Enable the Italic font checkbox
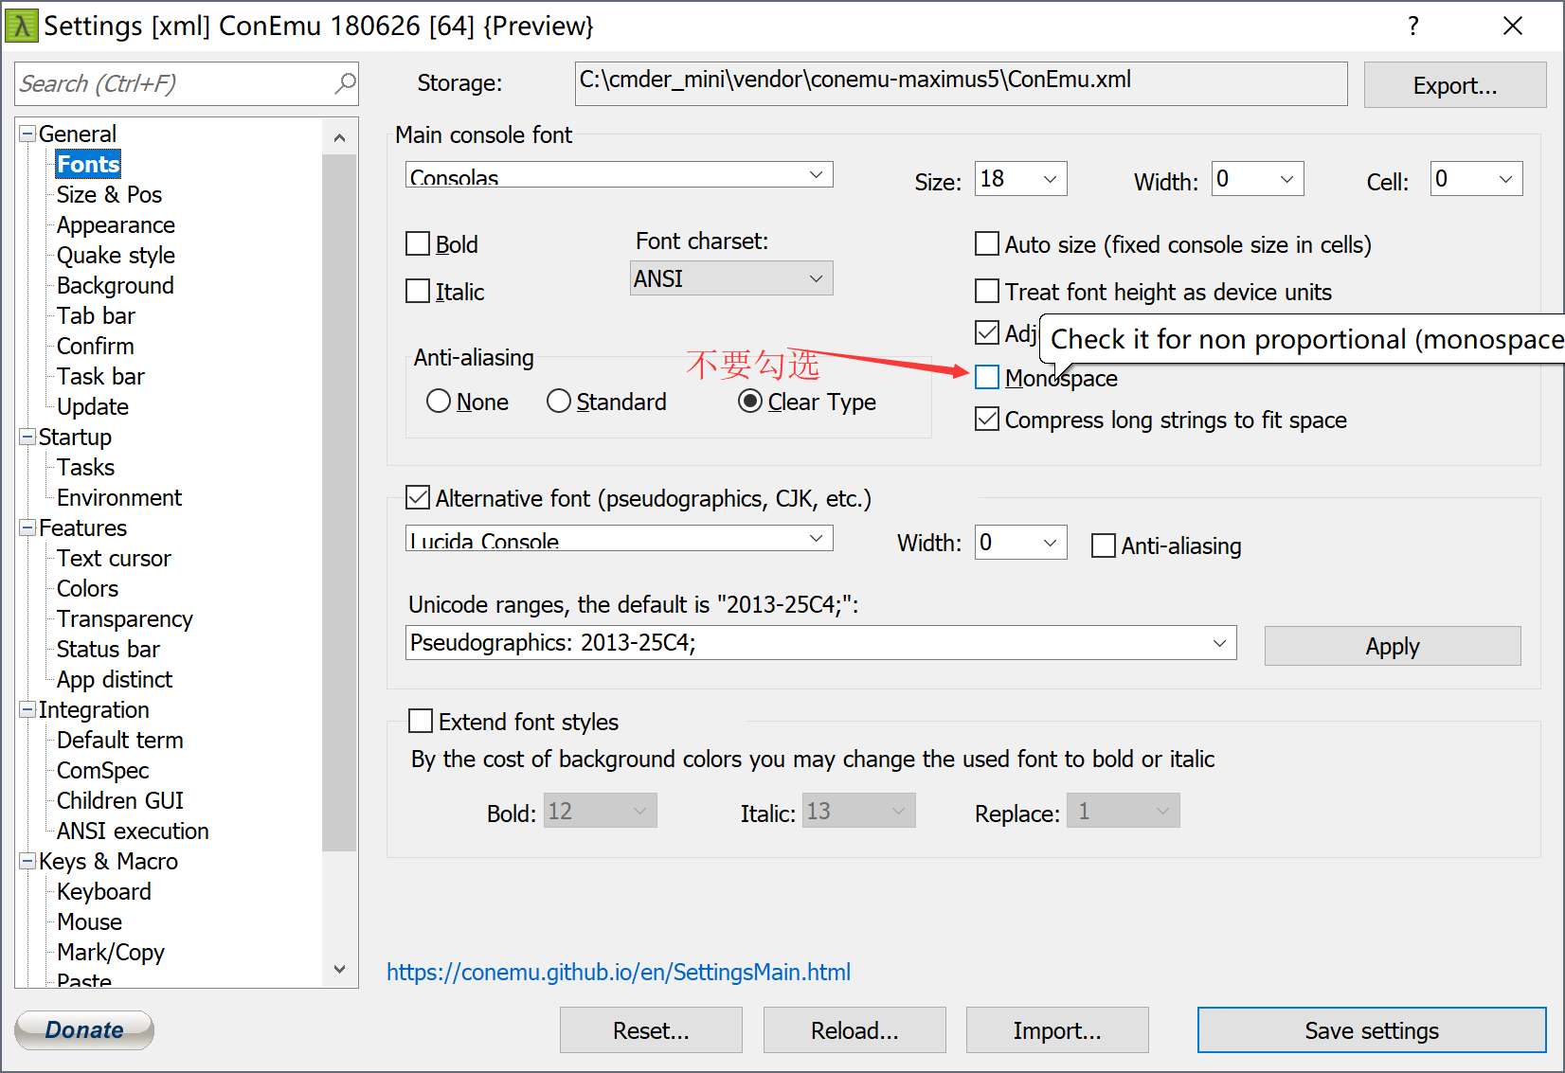The height and width of the screenshot is (1073, 1565). pos(418,291)
